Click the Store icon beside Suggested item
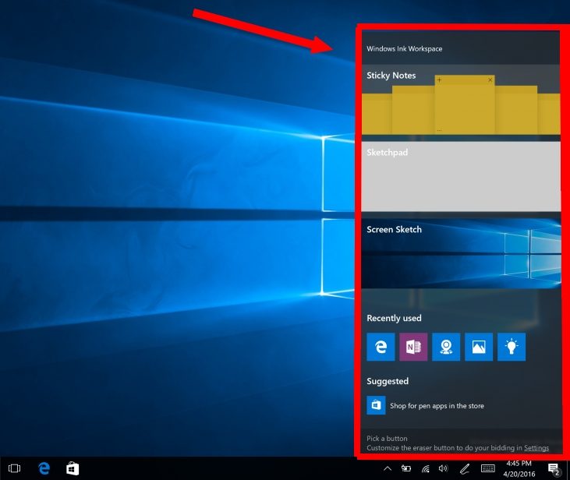 click(x=376, y=405)
